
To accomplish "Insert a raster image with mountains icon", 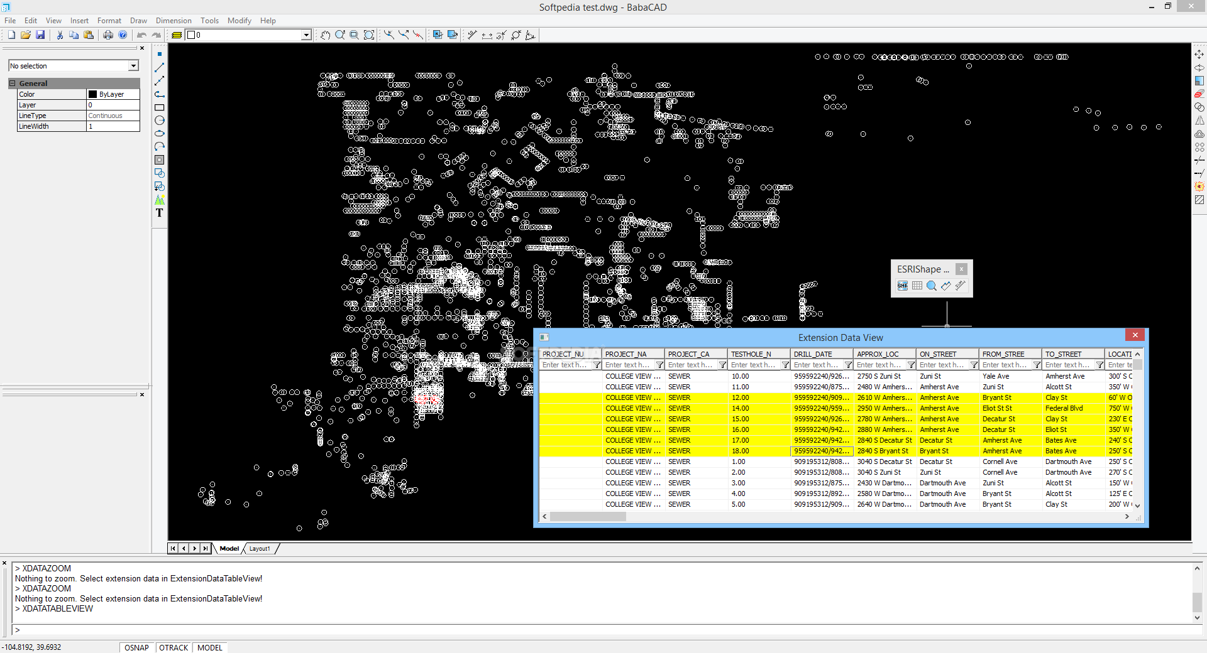I will [x=160, y=200].
